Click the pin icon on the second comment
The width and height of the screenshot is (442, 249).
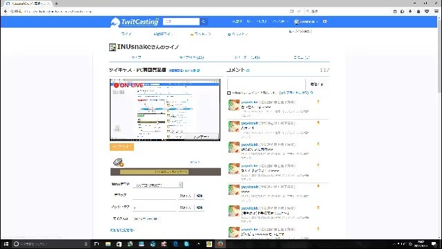(x=318, y=123)
